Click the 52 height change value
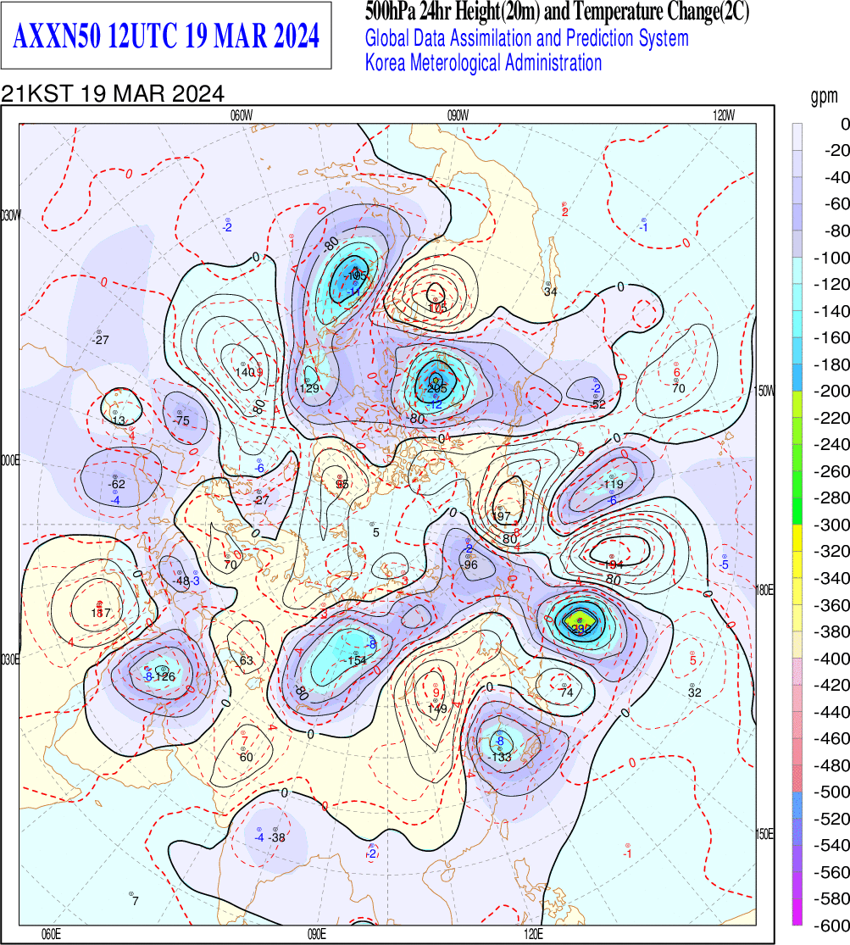 click(598, 404)
